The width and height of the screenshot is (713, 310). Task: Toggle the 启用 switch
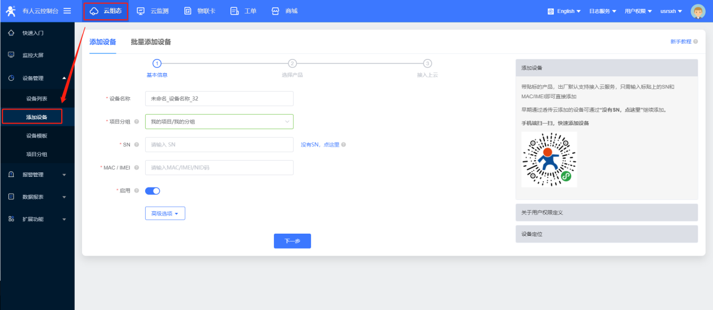152,191
